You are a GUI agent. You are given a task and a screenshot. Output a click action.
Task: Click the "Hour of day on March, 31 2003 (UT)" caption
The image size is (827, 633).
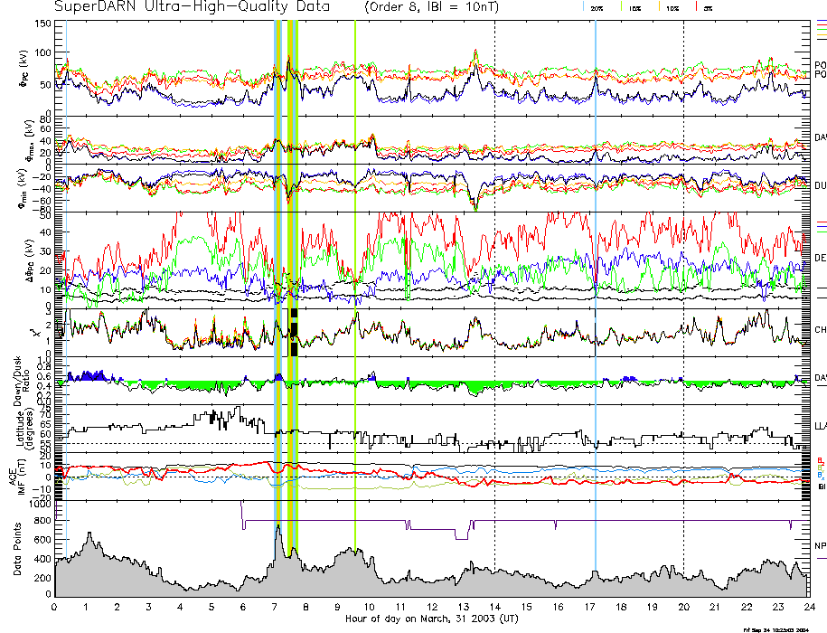432,619
